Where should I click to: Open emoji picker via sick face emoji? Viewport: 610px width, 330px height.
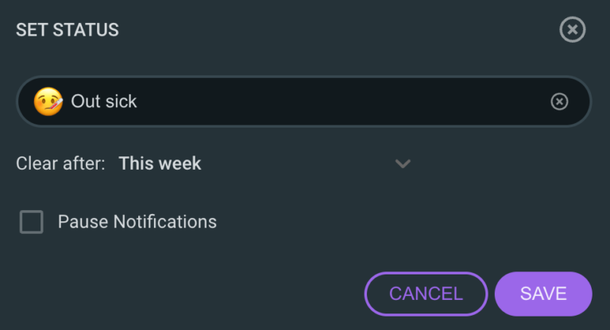click(48, 102)
